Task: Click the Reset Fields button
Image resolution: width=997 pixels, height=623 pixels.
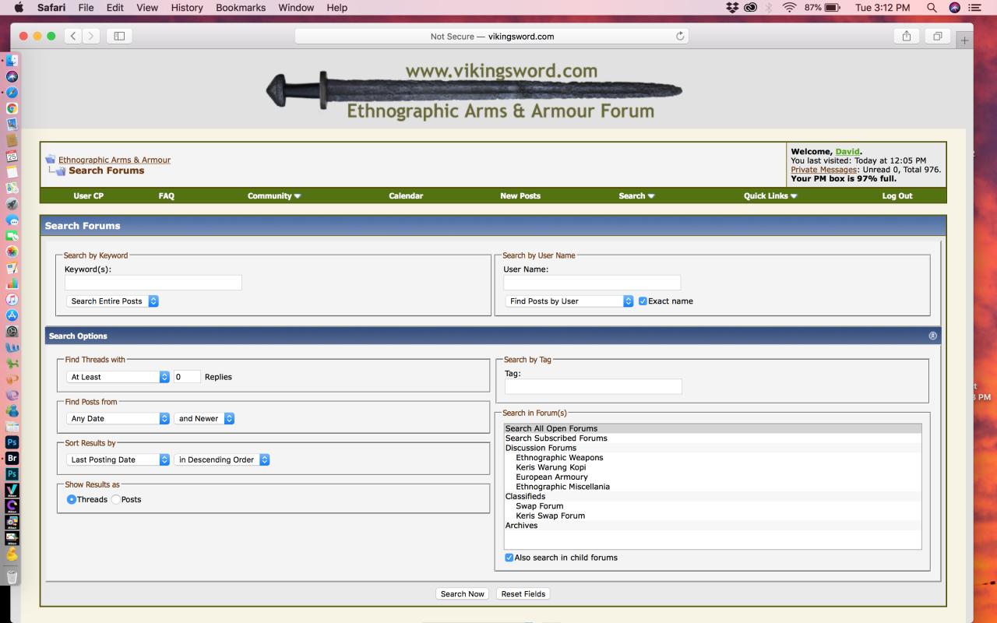Action: coord(523,594)
